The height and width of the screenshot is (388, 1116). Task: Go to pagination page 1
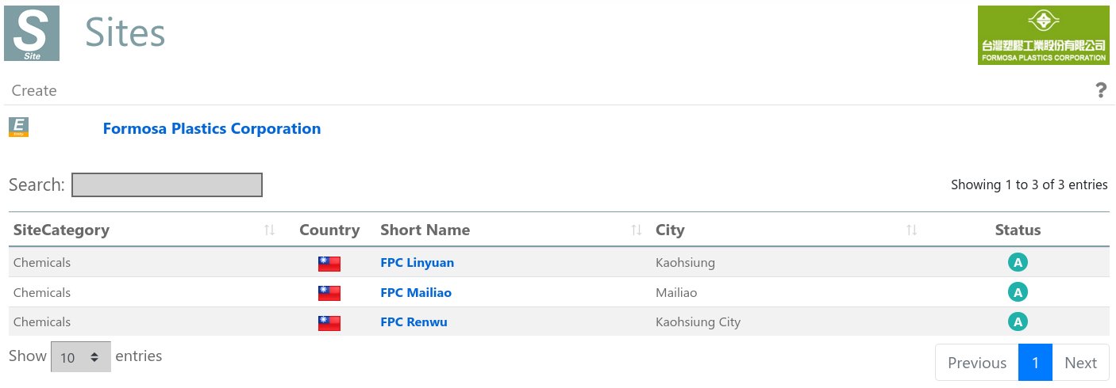pos(1035,363)
